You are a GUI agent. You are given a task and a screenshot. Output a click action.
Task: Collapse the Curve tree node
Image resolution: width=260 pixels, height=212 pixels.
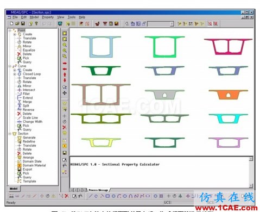coord(10,66)
